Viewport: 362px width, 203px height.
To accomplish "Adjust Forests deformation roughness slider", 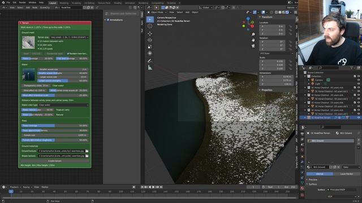I will coord(55,140).
